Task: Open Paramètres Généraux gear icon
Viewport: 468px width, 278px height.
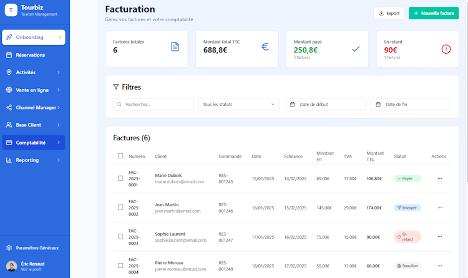Action: tap(9, 247)
